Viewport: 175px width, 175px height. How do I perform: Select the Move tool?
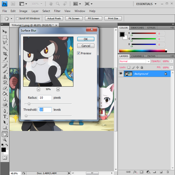coord(5,31)
